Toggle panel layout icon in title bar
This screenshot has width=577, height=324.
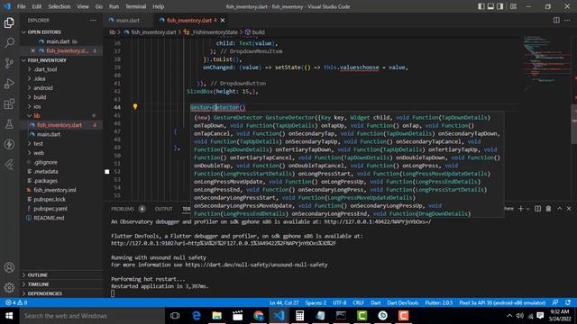tap(490, 6)
